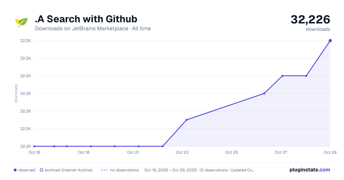Click the "no observations" legend label
Screen dimensions: 344x180
click(124, 170)
